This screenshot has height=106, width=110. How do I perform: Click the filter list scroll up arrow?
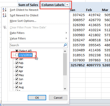65,51
